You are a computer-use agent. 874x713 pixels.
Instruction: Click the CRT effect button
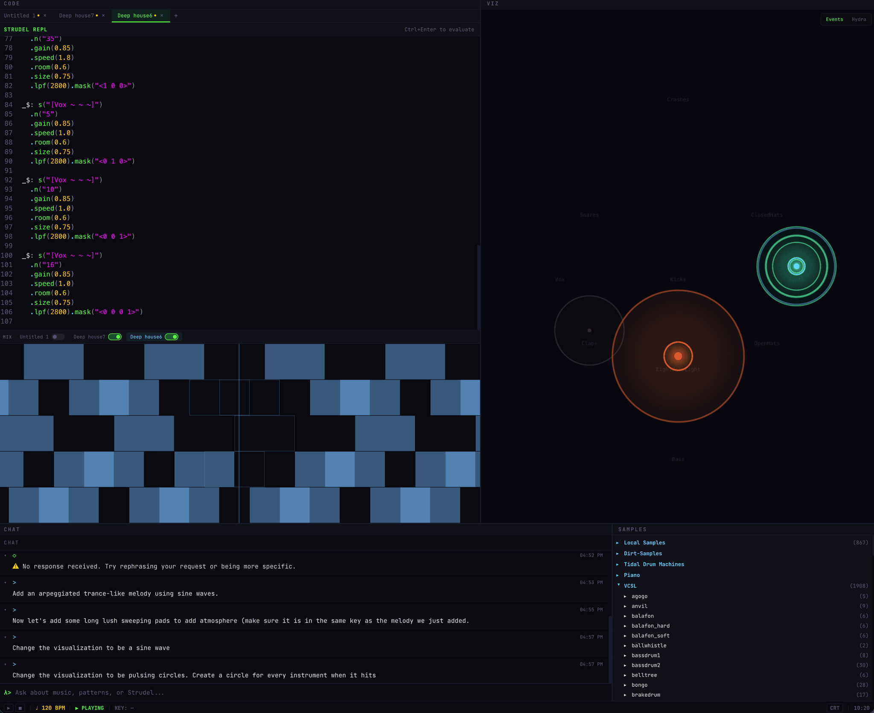click(x=834, y=708)
